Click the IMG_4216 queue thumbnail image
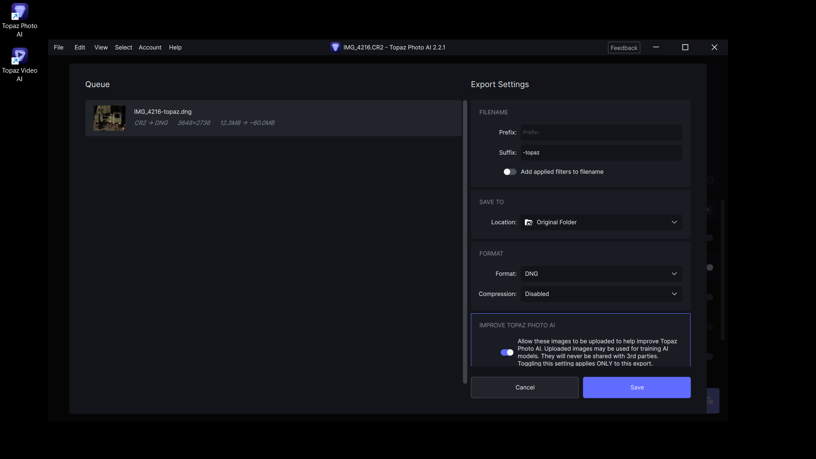This screenshot has width=816, height=459. [109, 118]
